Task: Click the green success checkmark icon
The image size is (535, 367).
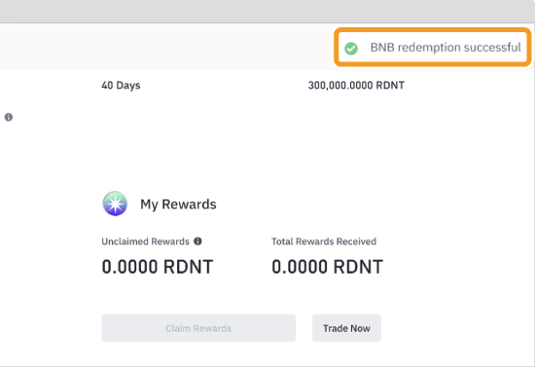Action: [351, 48]
